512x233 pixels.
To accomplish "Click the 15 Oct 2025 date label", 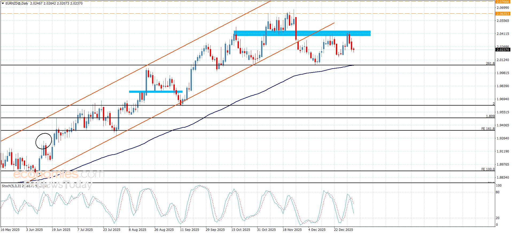I will pyautogui.click(x=241, y=230).
